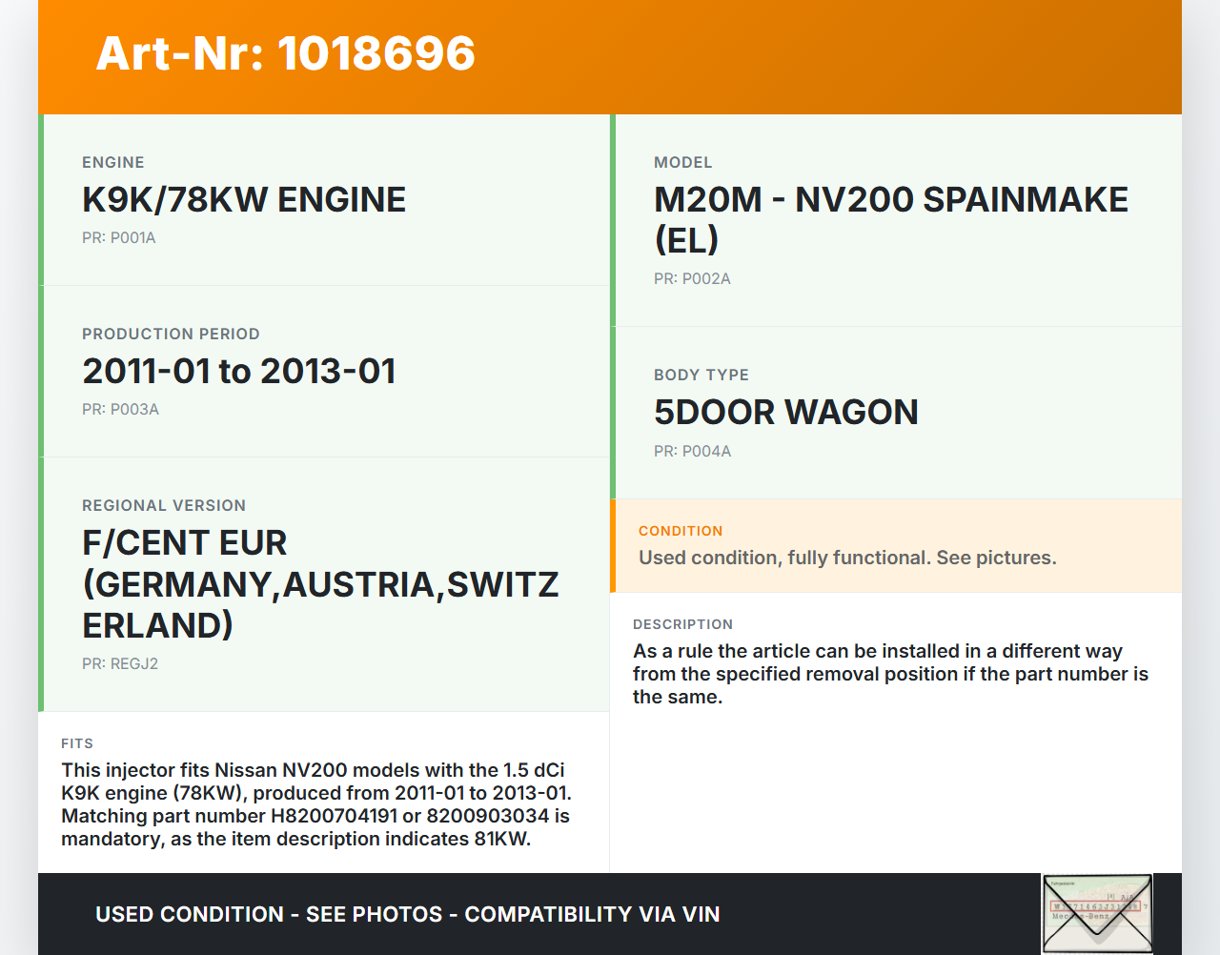Click the used condition, fully functional text

[x=847, y=558]
